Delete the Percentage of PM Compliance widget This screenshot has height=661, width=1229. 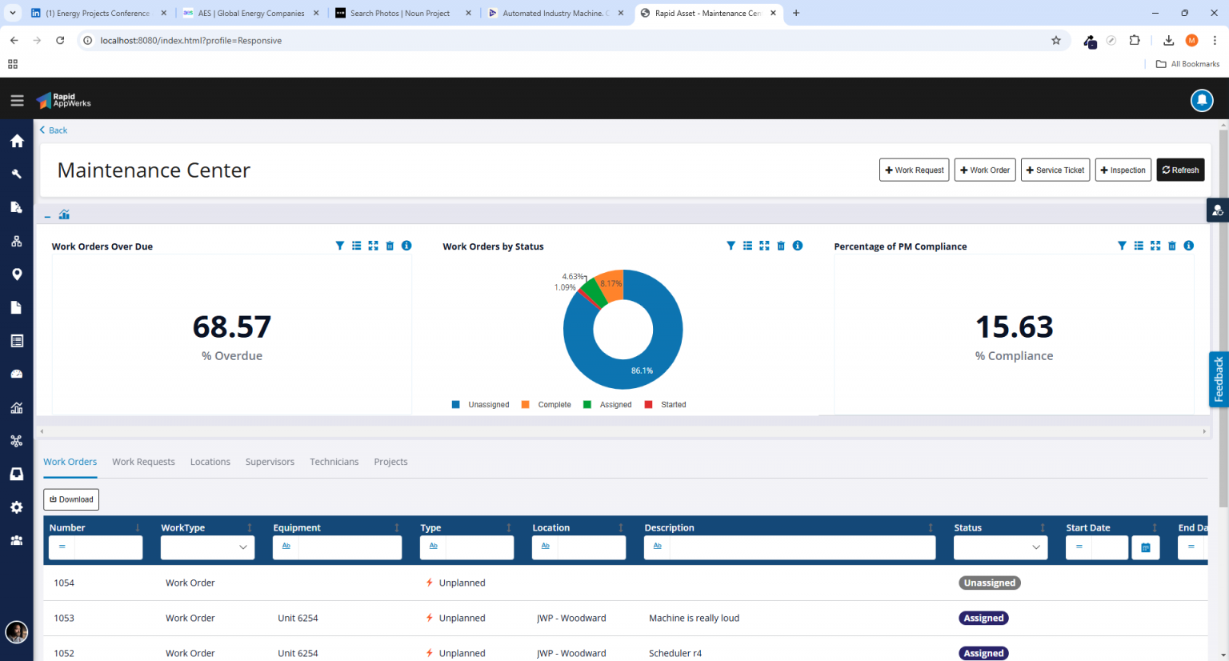click(1172, 246)
